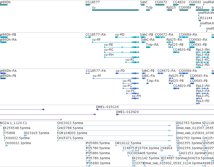Click the SdhC gene label

[144, 2]
